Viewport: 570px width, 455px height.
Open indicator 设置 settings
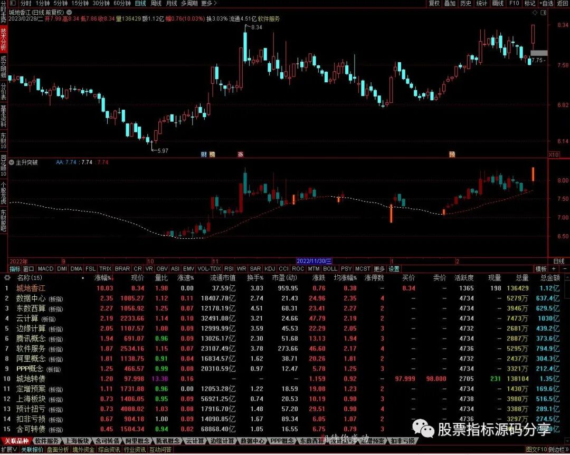click(x=394, y=269)
